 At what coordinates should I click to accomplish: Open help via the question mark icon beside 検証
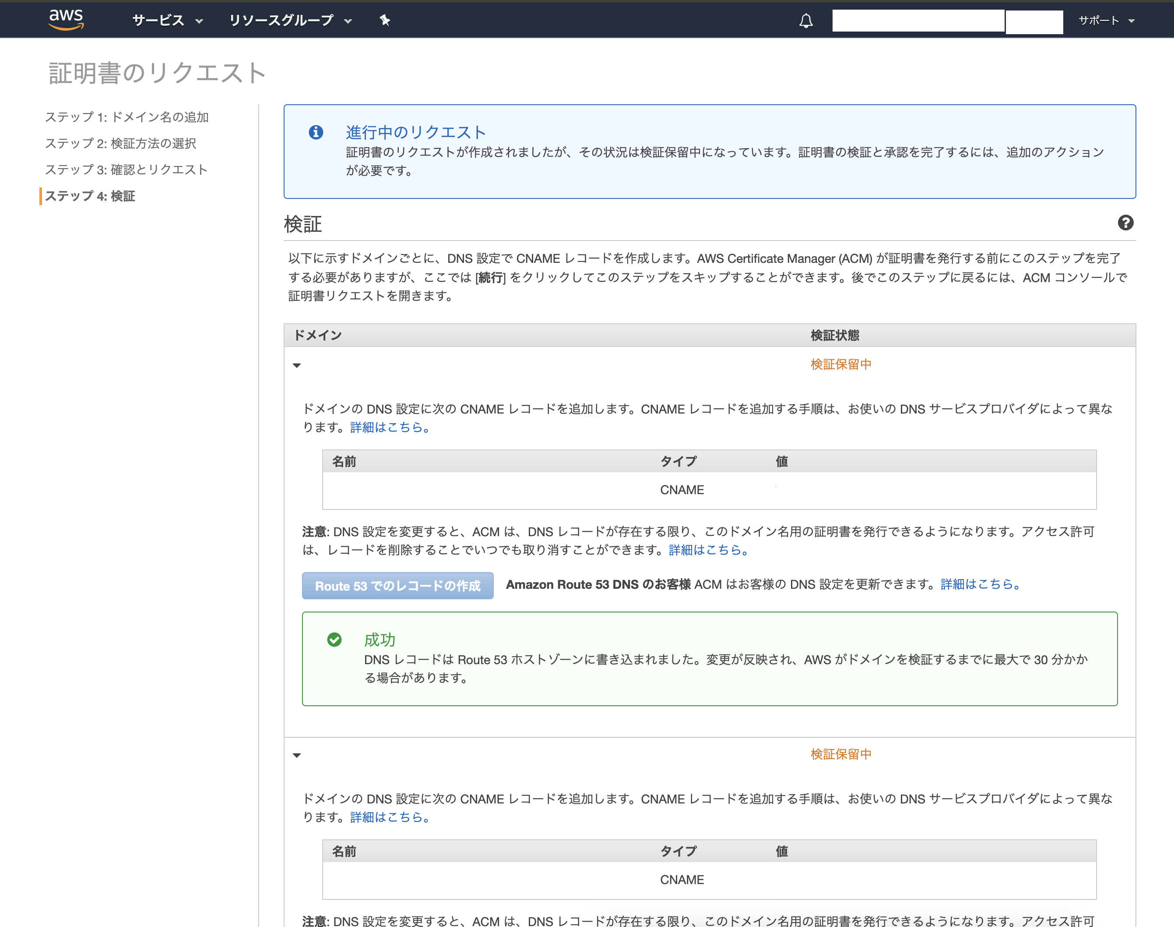[x=1126, y=223]
